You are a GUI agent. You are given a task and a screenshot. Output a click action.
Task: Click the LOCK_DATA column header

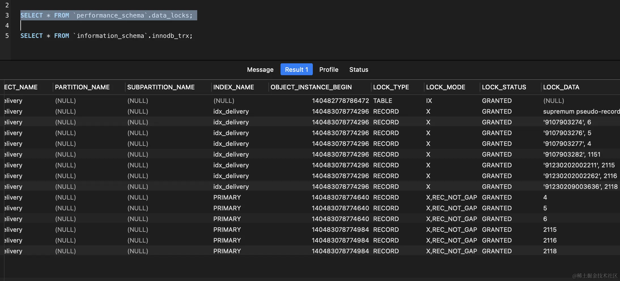pyautogui.click(x=561, y=87)
